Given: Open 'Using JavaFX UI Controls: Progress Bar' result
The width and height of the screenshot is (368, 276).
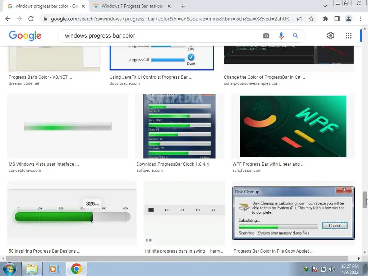Looking at the screenshot, I should (x=151, y=77).
